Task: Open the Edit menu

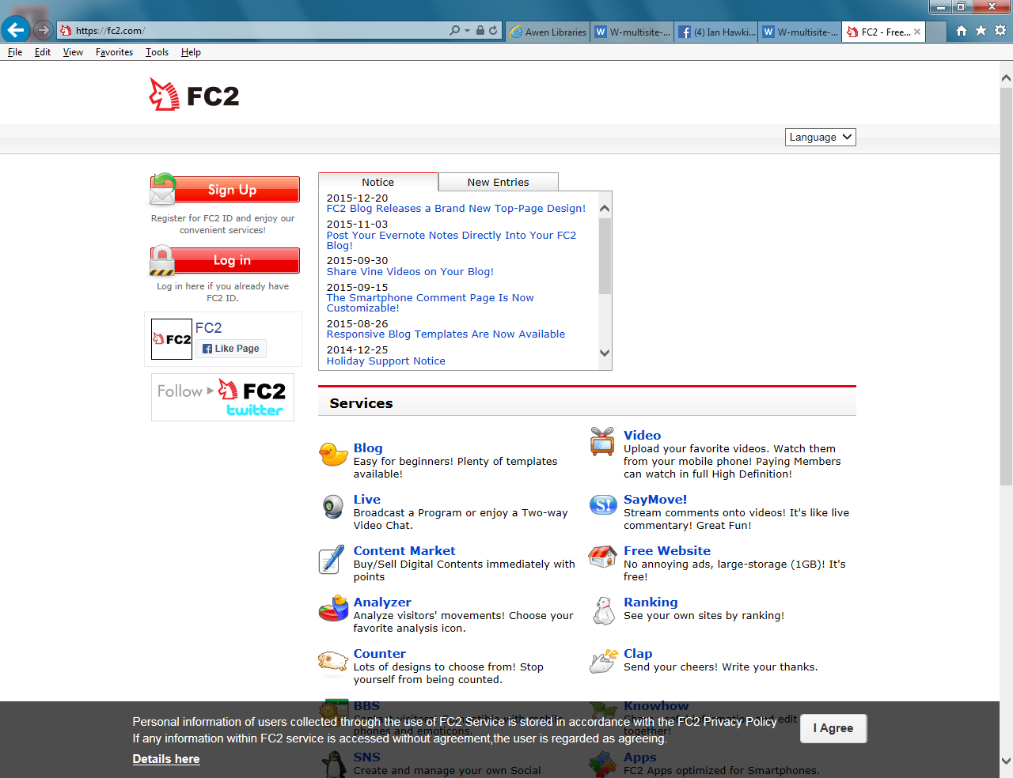Action: pos(43,52)
